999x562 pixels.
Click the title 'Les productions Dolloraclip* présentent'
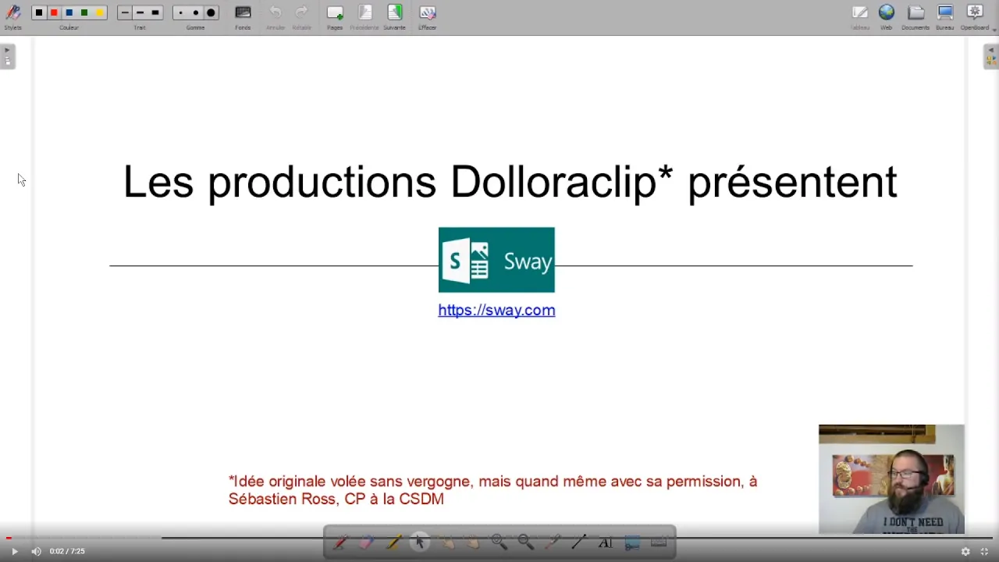(510, 182)
